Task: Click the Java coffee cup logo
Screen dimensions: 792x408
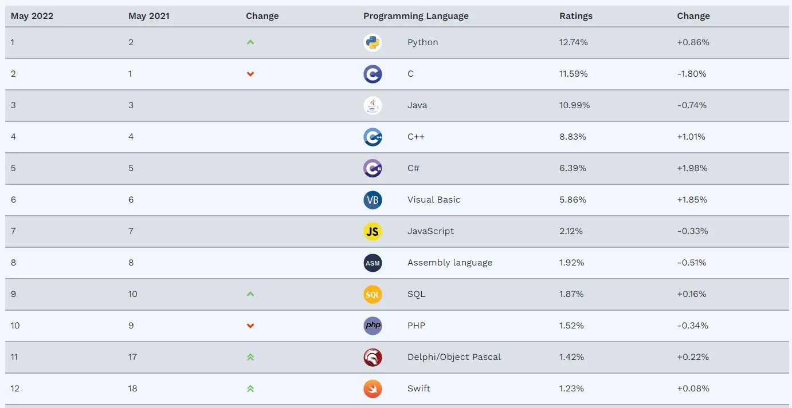Action: (373, 105)
